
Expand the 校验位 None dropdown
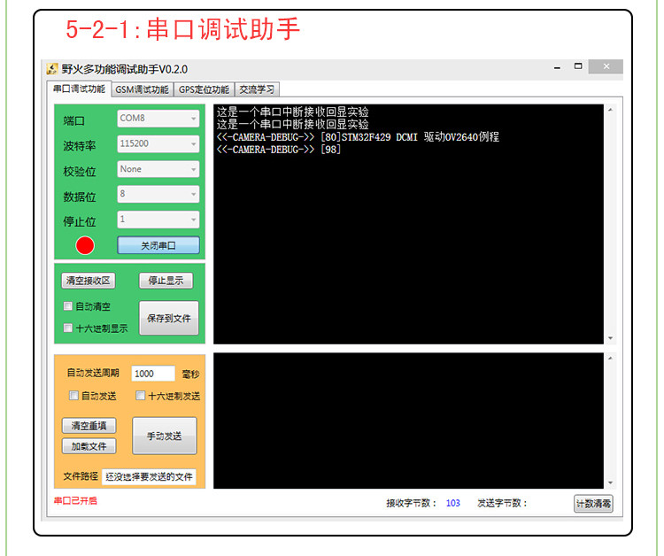click(x=158, y=169)
